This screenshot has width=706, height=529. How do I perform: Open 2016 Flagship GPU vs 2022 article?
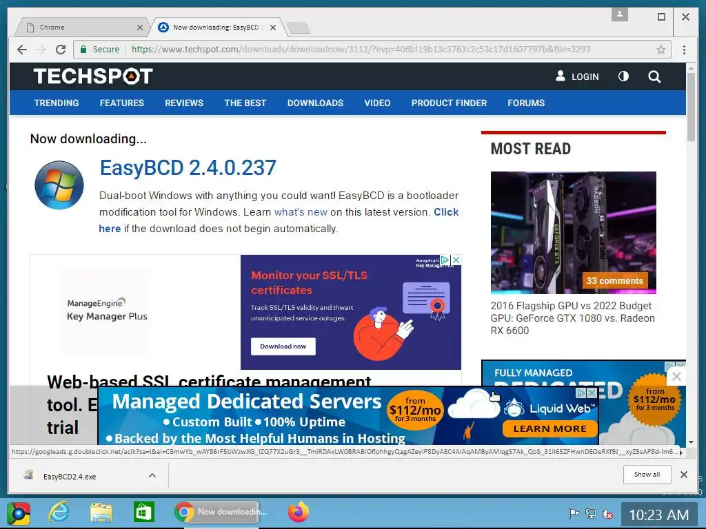[x=572, y=318]
